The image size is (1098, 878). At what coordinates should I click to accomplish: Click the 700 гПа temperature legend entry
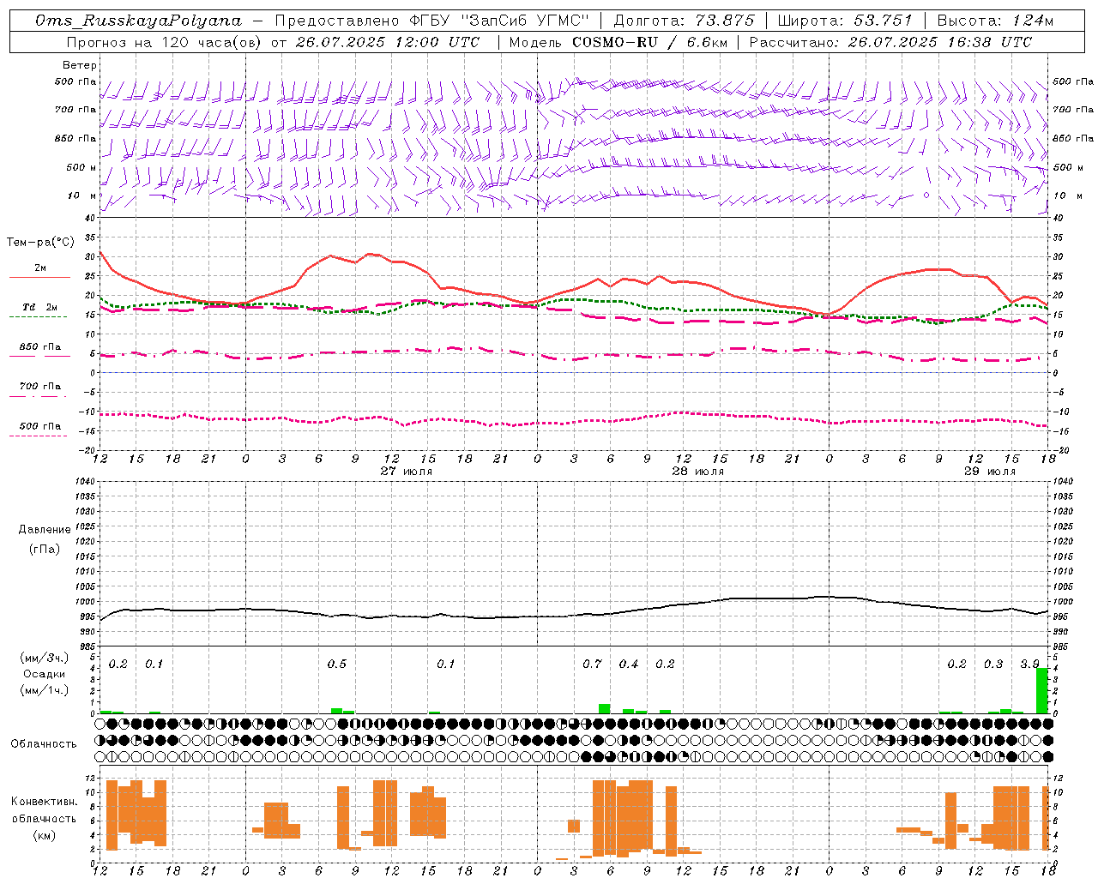click(39, 390)
